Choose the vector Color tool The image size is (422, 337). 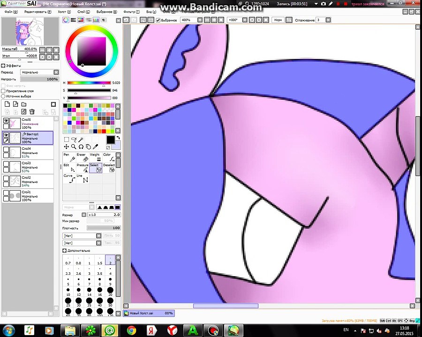(109, 157)
